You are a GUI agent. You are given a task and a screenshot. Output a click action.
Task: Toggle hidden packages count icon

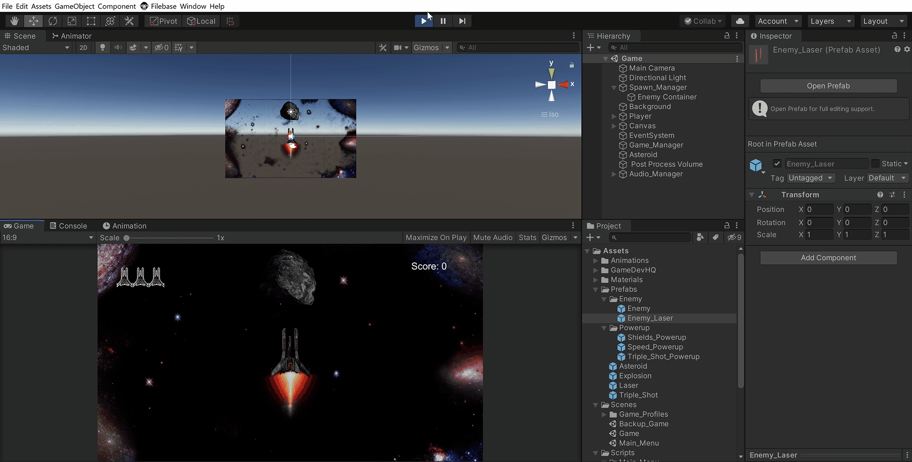pyautogui.click(x=734, y=237)
